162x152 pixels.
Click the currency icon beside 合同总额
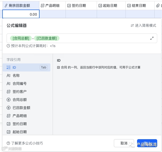9,100
